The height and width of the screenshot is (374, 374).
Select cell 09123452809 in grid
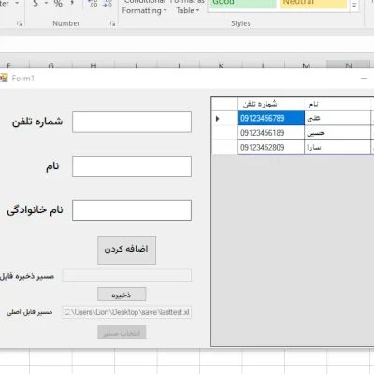[271, 147]
